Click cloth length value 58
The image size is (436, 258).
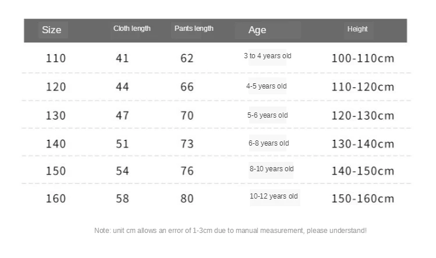122,199
